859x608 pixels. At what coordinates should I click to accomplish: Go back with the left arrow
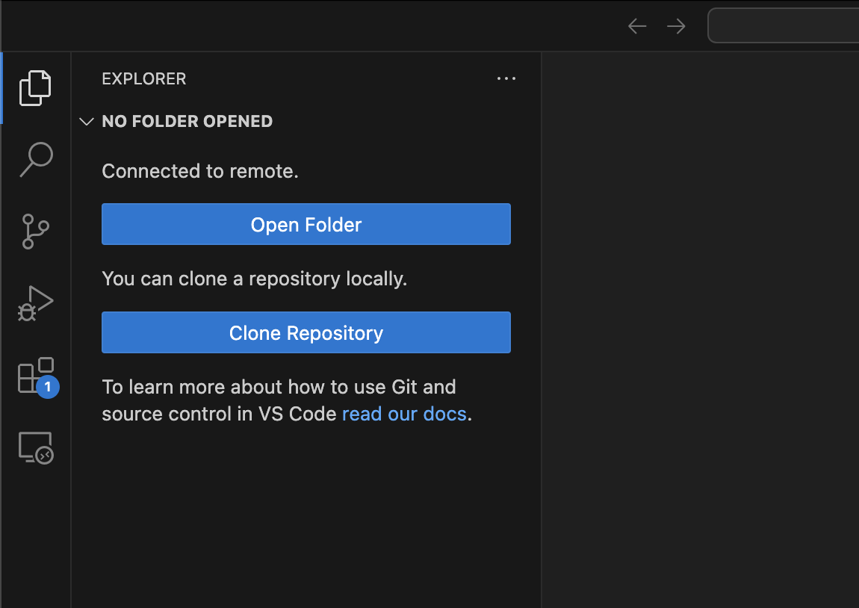(x=637, y=25)
